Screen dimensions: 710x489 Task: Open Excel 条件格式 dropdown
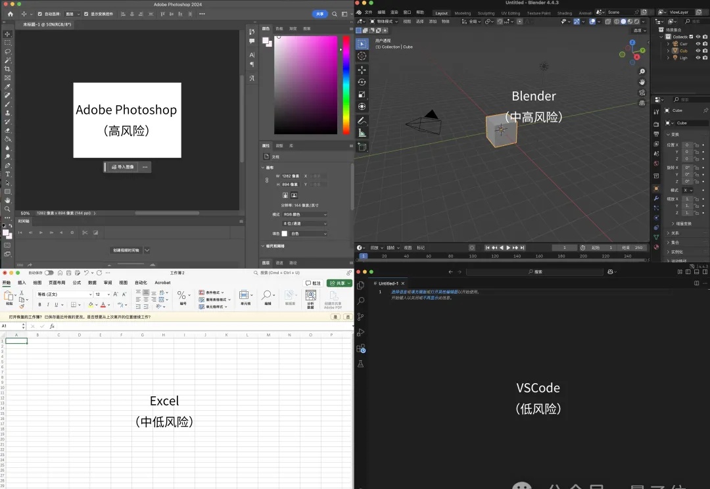click(212, 292)
